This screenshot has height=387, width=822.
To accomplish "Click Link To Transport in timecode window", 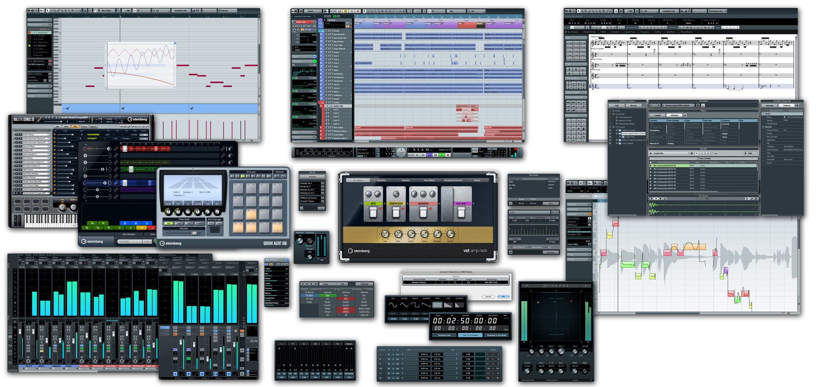I will 470,335.
